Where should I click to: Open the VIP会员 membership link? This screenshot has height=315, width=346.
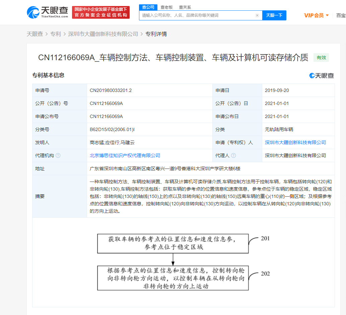pos(314,15)
